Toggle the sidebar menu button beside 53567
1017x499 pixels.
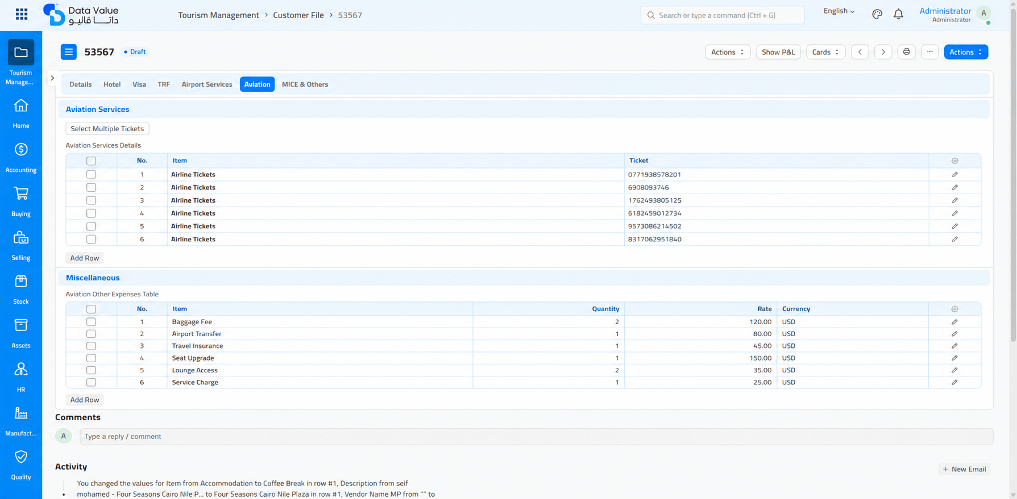69,52
